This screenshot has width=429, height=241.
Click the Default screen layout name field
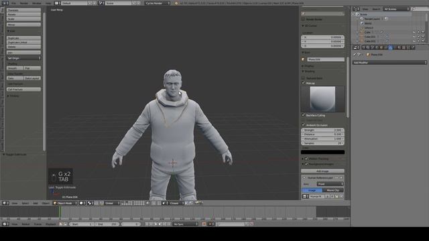[x=74, y=3]
